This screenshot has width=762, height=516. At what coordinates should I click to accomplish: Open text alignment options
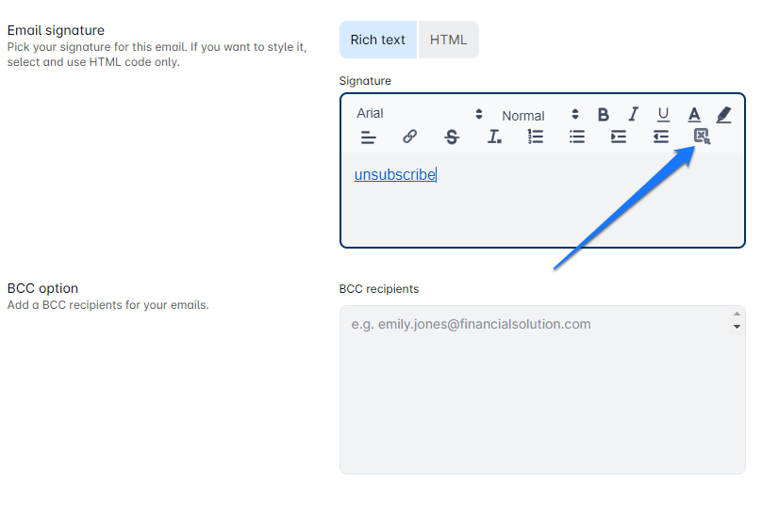click(369, 137)
